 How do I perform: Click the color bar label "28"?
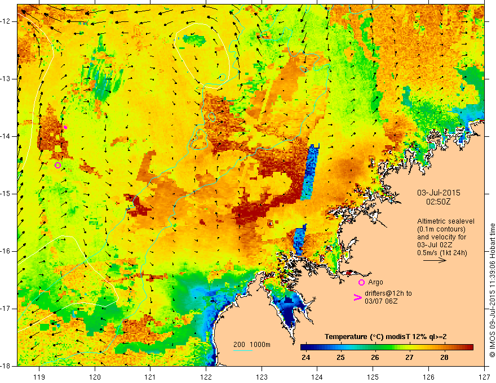pyautogui.click(x=444, y=358)
